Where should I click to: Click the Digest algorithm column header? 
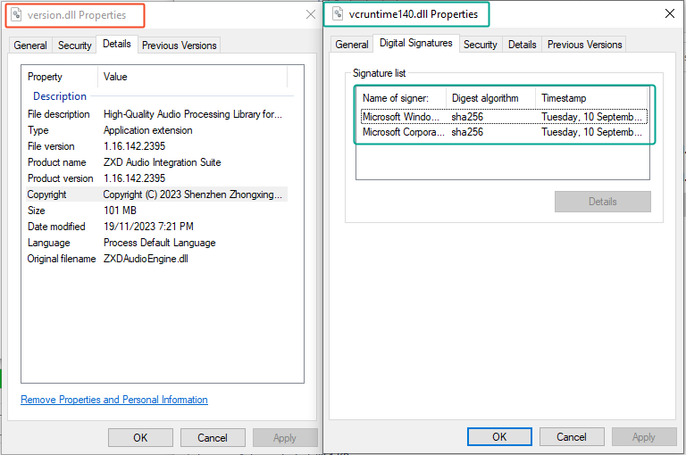point(491,98)
